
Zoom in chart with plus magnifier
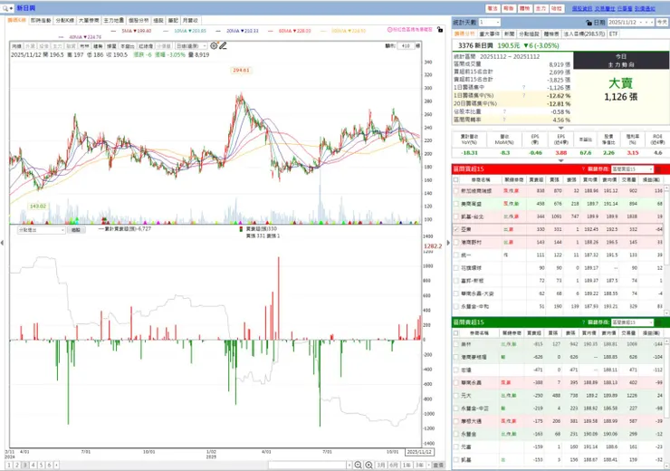[368, 465]
